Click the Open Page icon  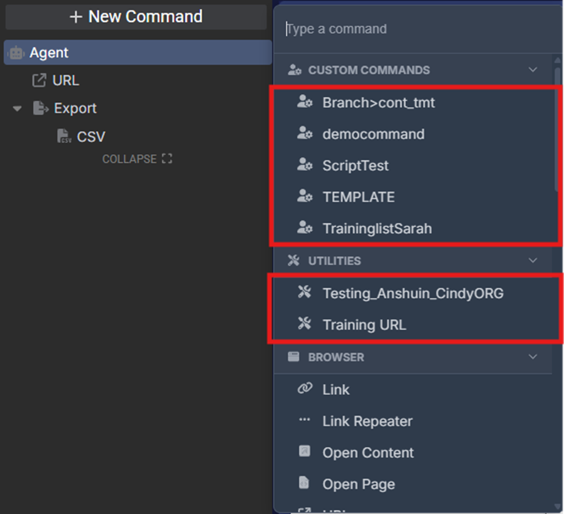305,484
